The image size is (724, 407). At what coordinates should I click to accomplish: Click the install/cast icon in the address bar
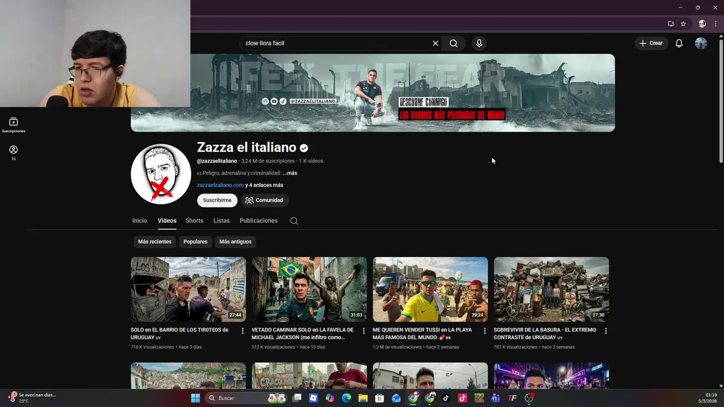[x=671, y=24]
